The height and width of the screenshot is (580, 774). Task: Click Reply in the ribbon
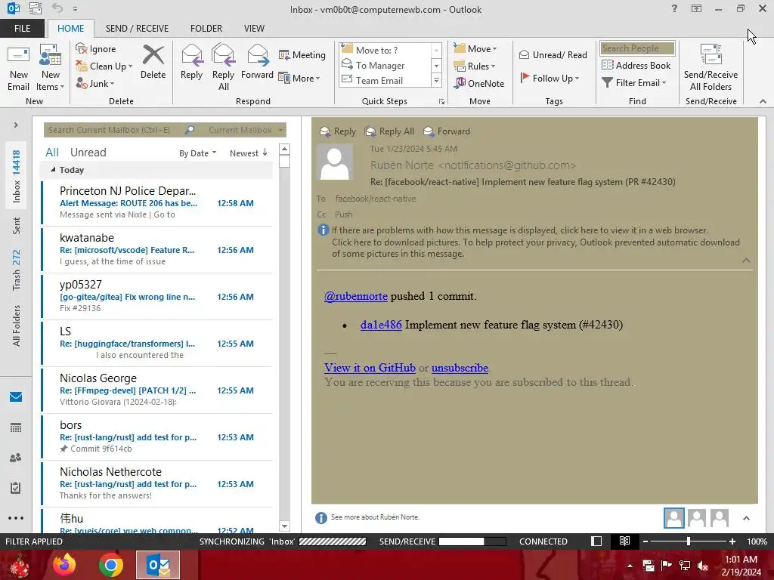point(191,62)
